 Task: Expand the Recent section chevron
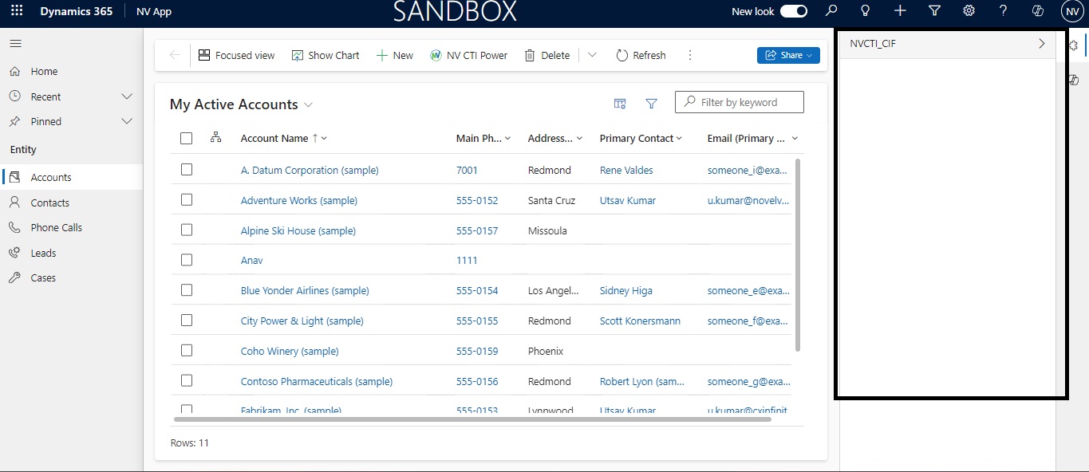coord(126,96)
